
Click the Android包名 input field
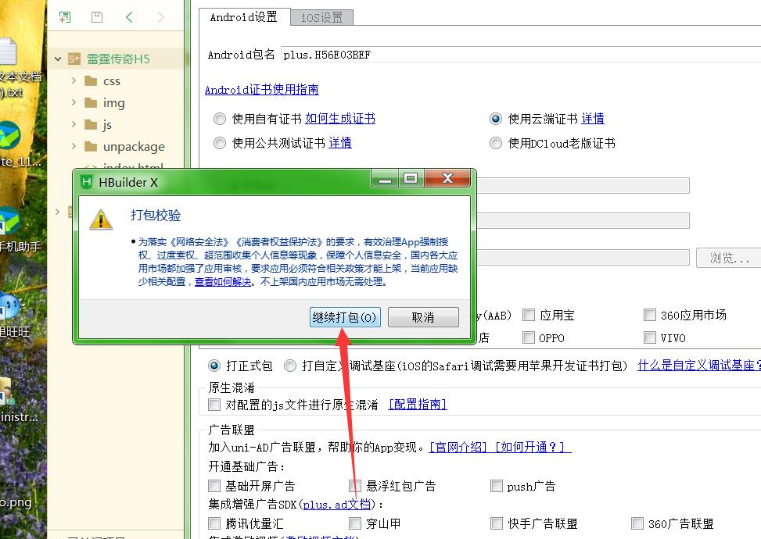click(516, 55)
